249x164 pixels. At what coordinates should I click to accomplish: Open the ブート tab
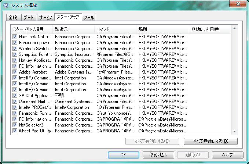[x=29, y=17]
